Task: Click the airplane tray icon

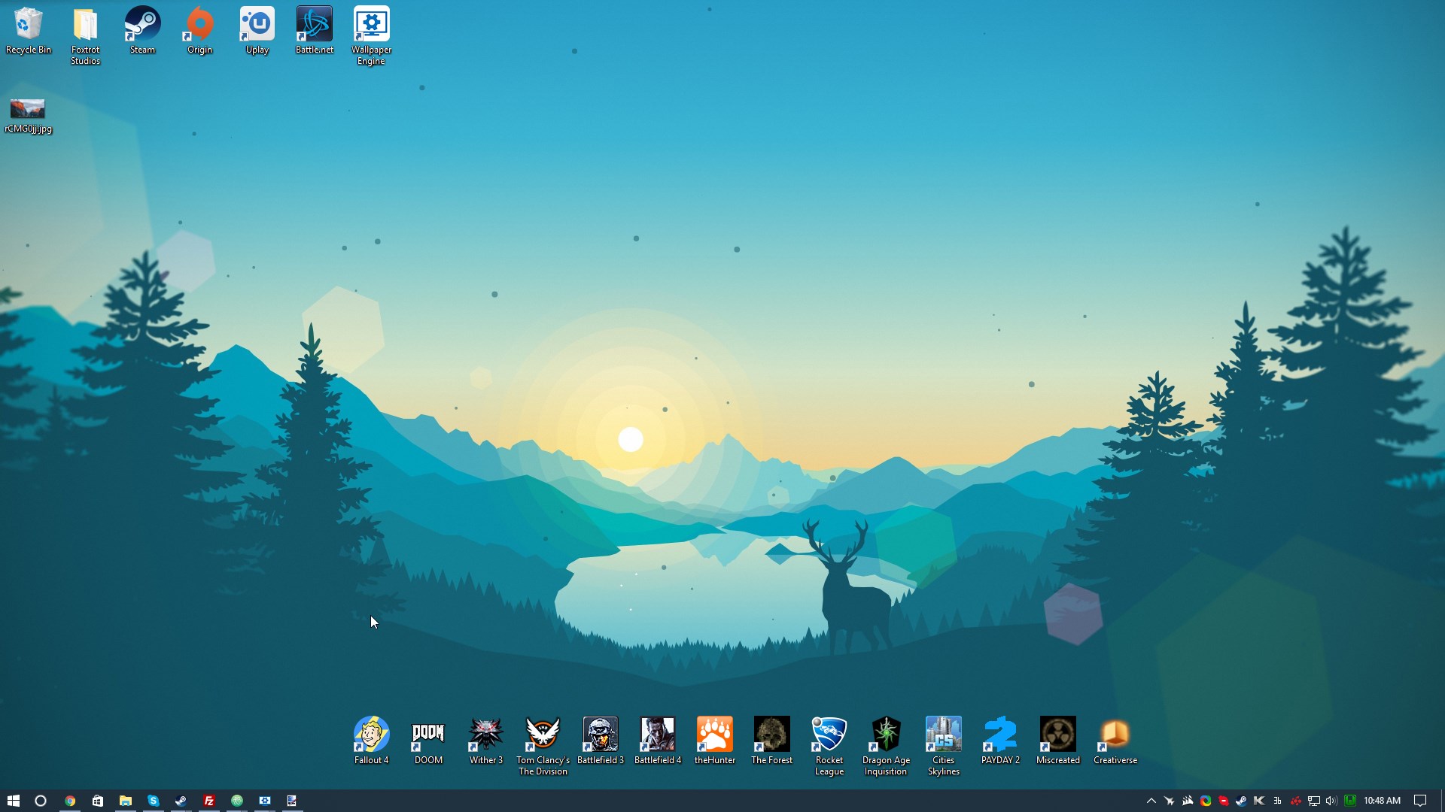Action: click(x=1169, y=801)
